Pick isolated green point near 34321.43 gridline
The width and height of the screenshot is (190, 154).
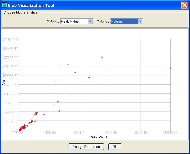(42, 110)
